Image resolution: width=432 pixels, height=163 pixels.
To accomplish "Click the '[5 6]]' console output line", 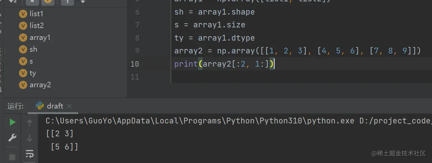I will (x=64, y=147).
